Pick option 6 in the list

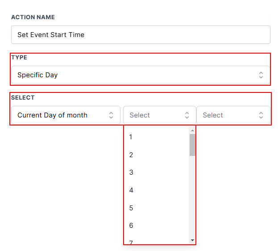[131, 226]
